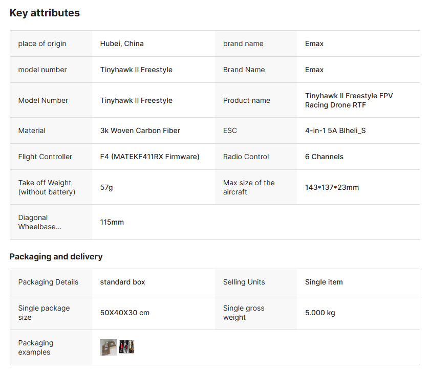Screen dimensions: 429x373
Task: Select the '143*137*23mm' max size value
Action: pos(332,187)
